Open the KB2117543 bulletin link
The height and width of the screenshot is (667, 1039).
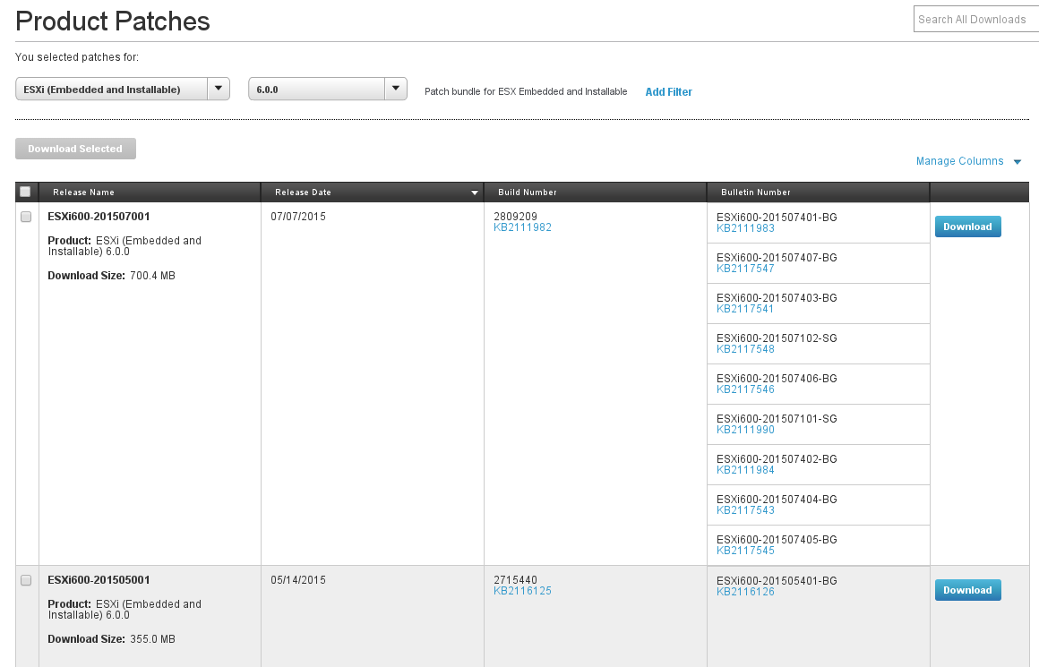pyautogui.click(x=745, y=510)
